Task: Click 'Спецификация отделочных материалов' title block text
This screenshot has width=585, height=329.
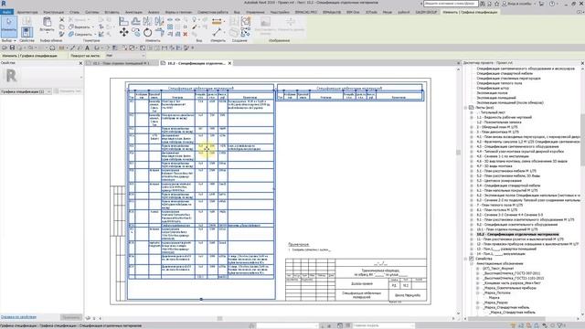Action: [x=362, y=295]
